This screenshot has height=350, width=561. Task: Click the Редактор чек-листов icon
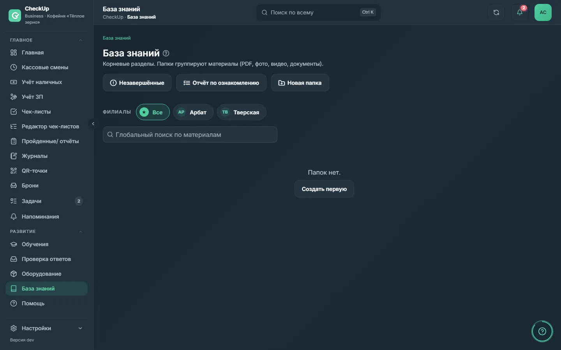pyautogui.click(x=14, y=126)
